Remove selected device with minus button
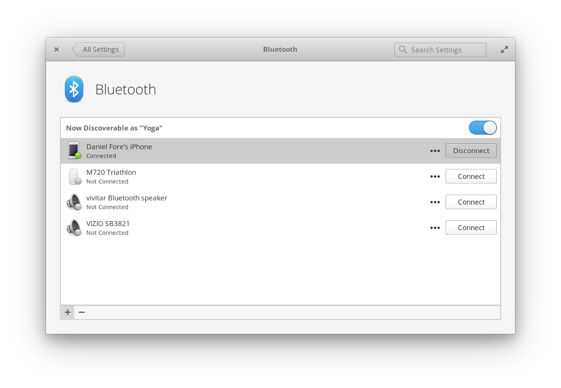 point(82,312)
